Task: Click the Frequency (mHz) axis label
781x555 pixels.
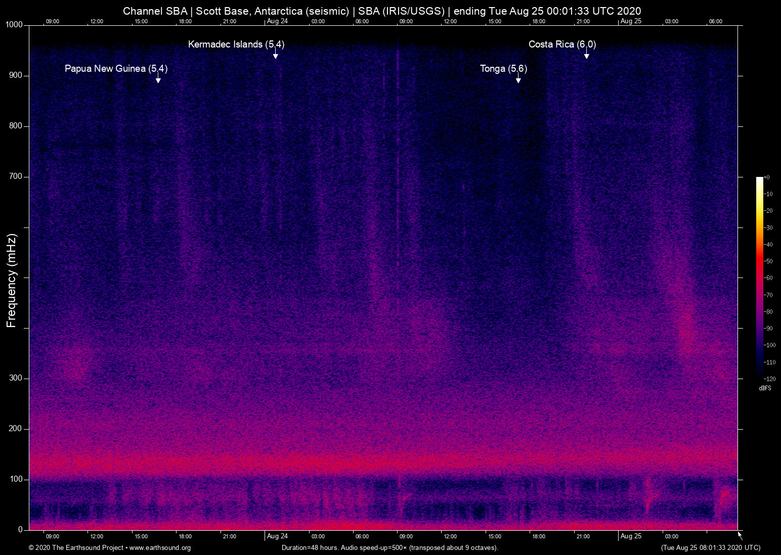Action: coord(12,281)
